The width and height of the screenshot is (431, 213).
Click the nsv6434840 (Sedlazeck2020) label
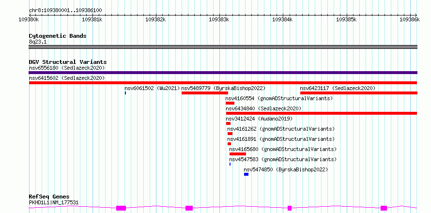[263, 108]
